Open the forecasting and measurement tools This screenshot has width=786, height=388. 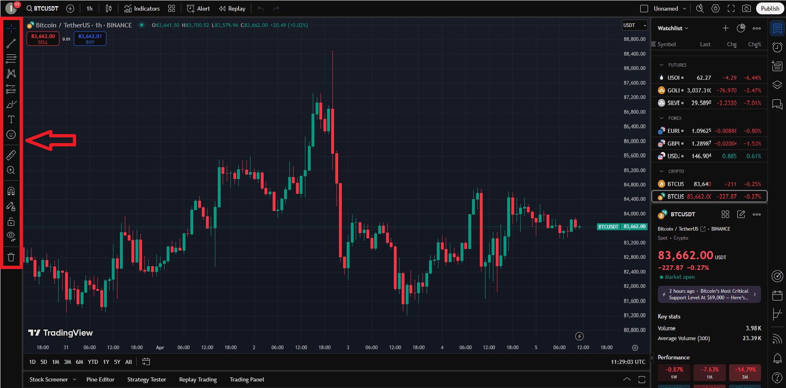pos(11,89)
